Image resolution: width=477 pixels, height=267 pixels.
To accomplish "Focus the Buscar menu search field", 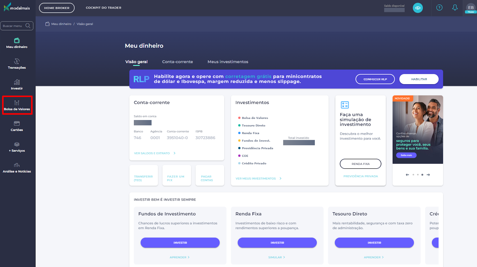I will tap(17, 26).
